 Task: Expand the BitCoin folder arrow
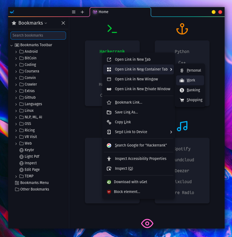click(16, 58)
